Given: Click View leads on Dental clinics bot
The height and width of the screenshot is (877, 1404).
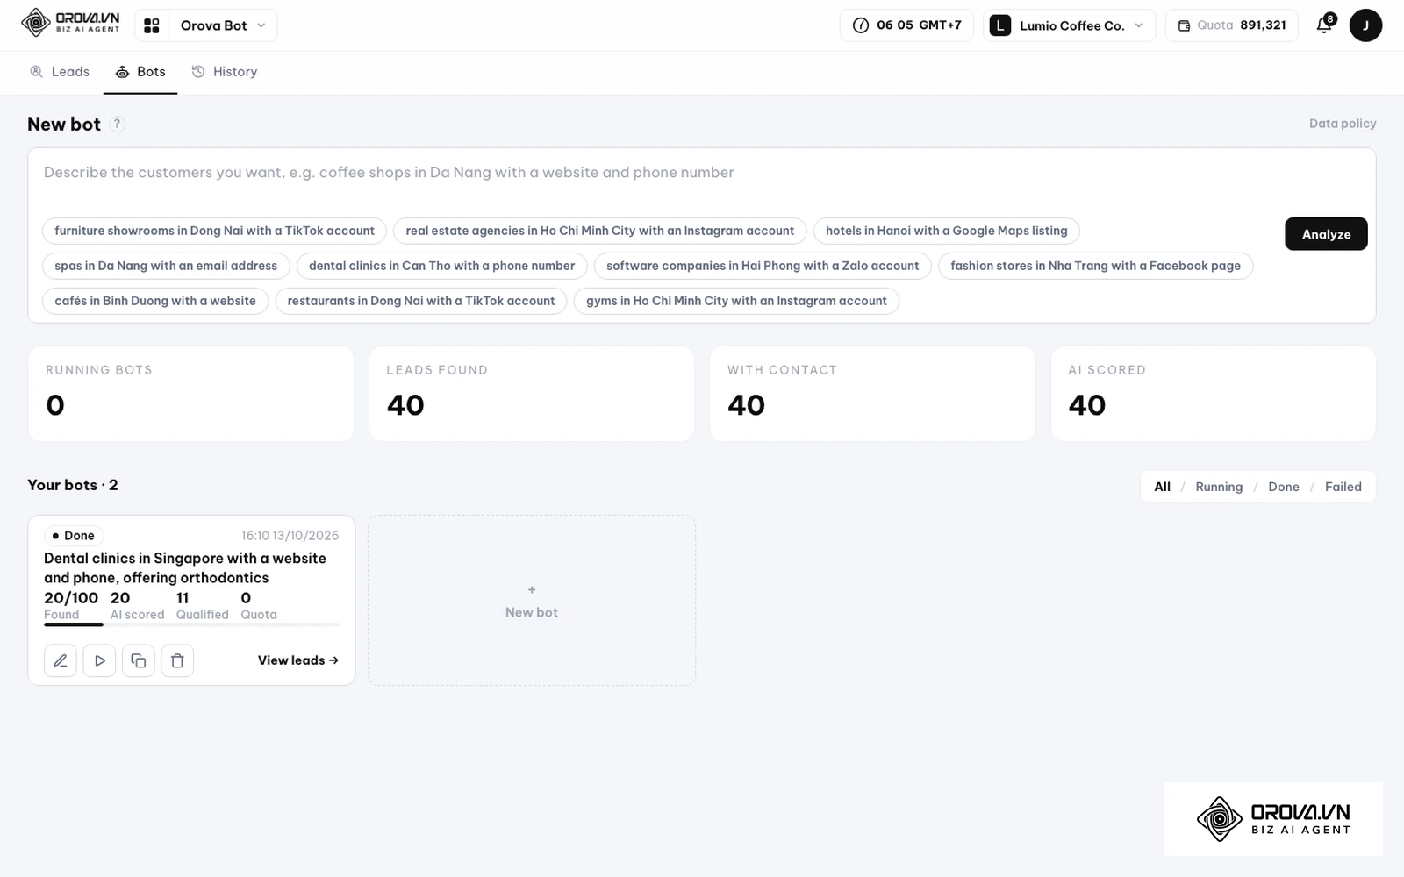Looking at the screenshot, I should click(298, 660).
